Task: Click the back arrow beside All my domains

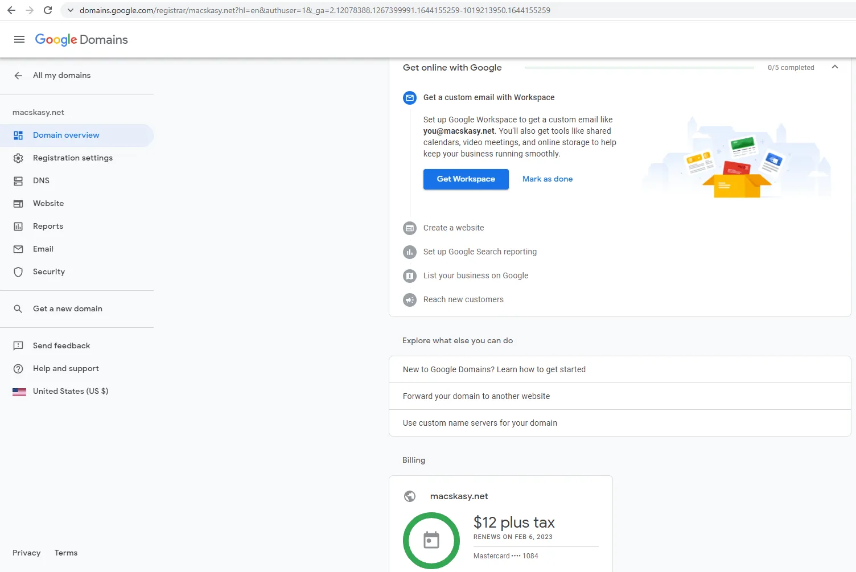Action: [x=18, y=75]
